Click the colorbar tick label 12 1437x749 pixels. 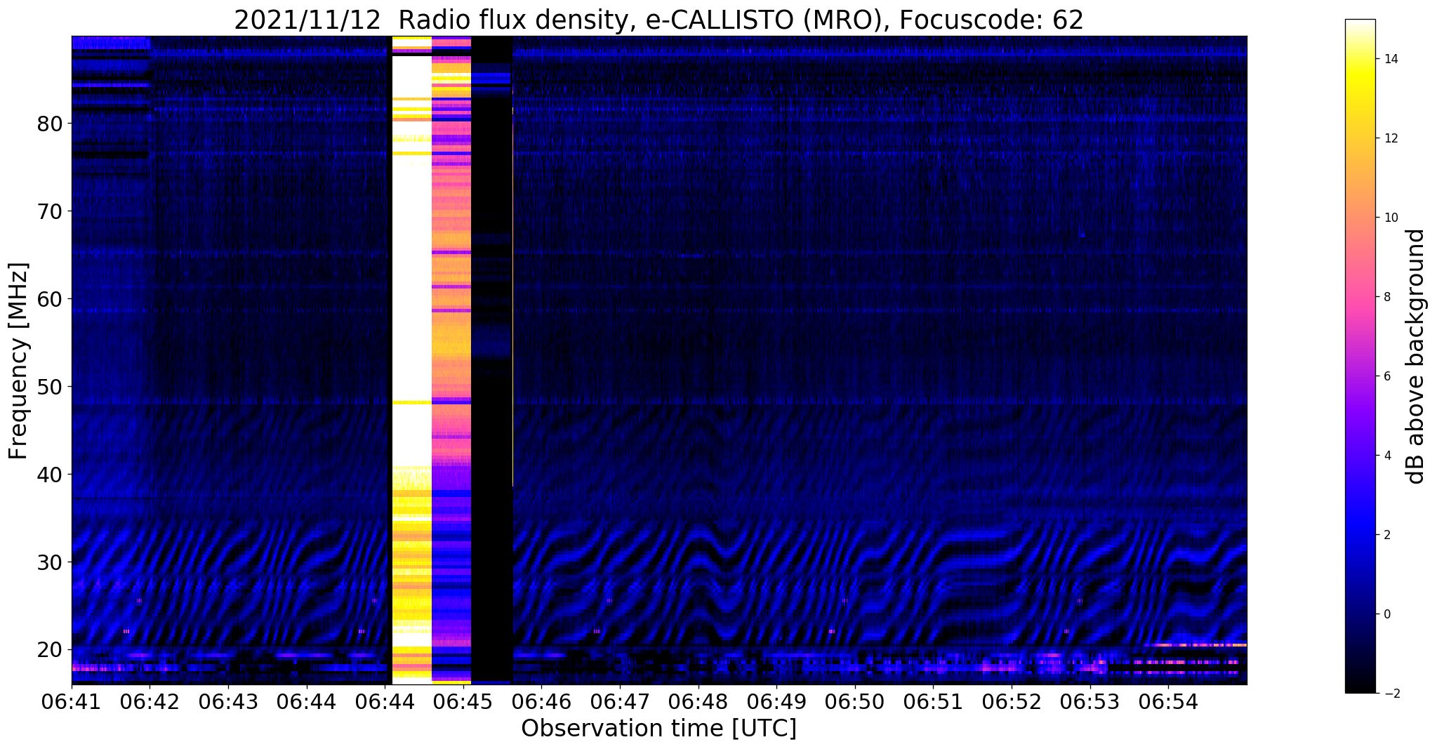point(1390,138)
